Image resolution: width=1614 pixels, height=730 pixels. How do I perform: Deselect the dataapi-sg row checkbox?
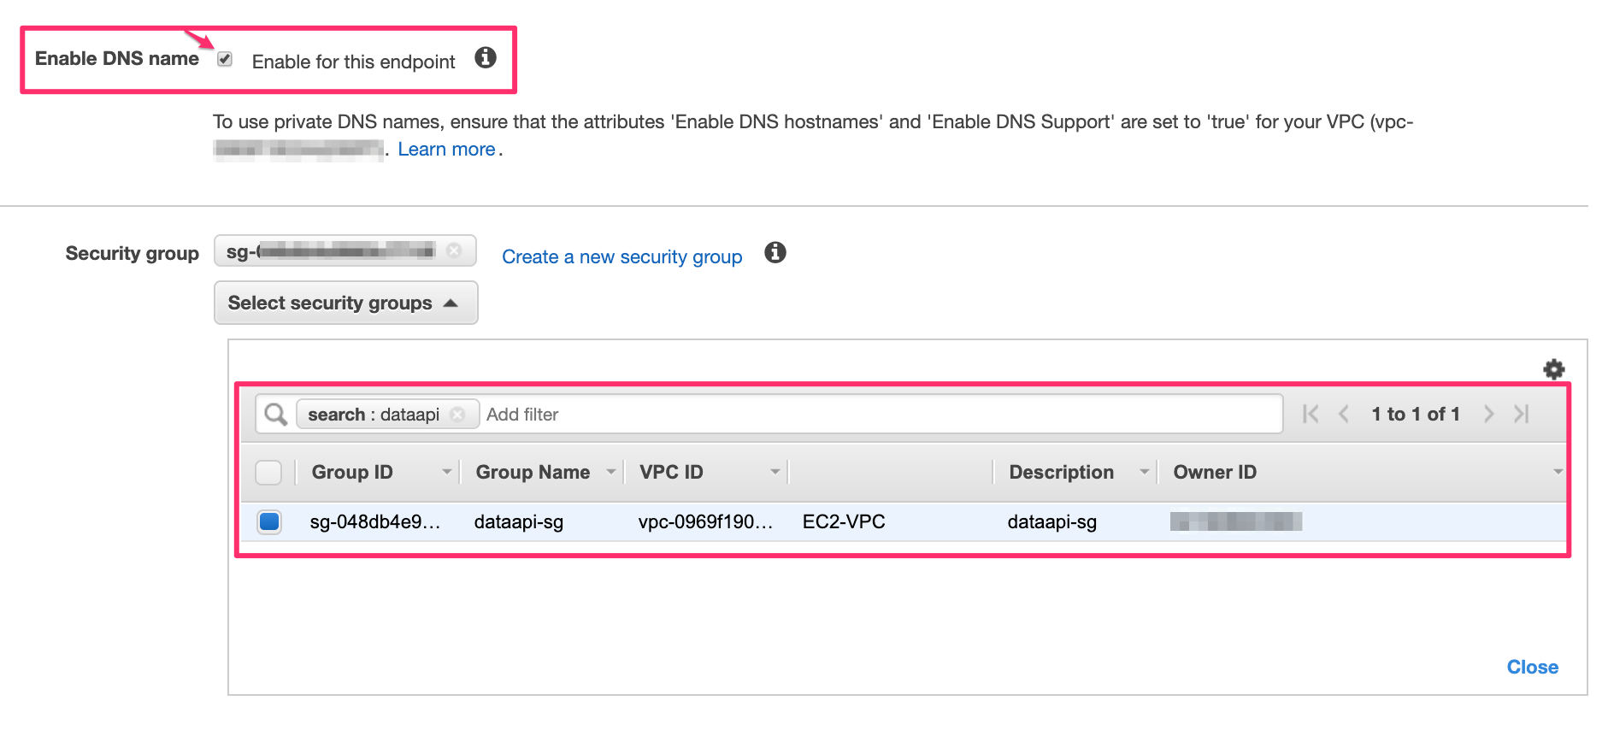pyautogui.click(x=268, y=521)
